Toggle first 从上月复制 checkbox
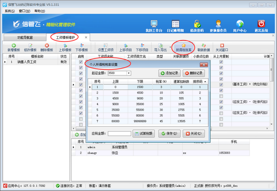 [221, 62]
